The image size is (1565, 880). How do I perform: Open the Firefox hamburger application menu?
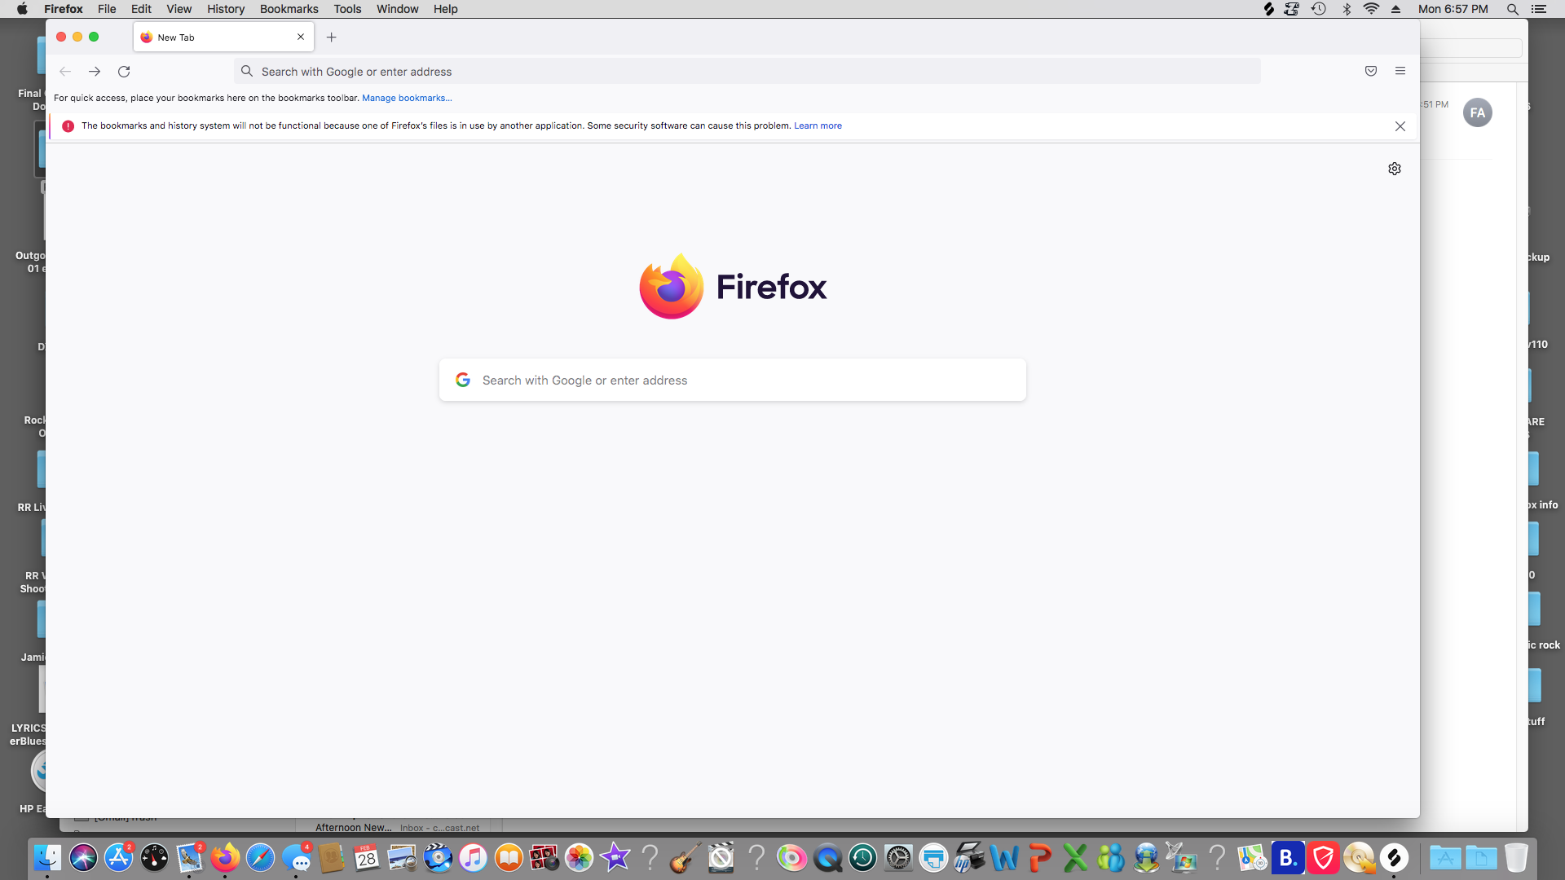point(1400,71)
